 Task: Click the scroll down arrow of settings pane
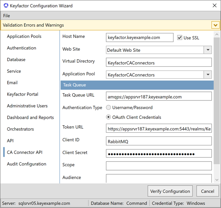coord(217,180)
